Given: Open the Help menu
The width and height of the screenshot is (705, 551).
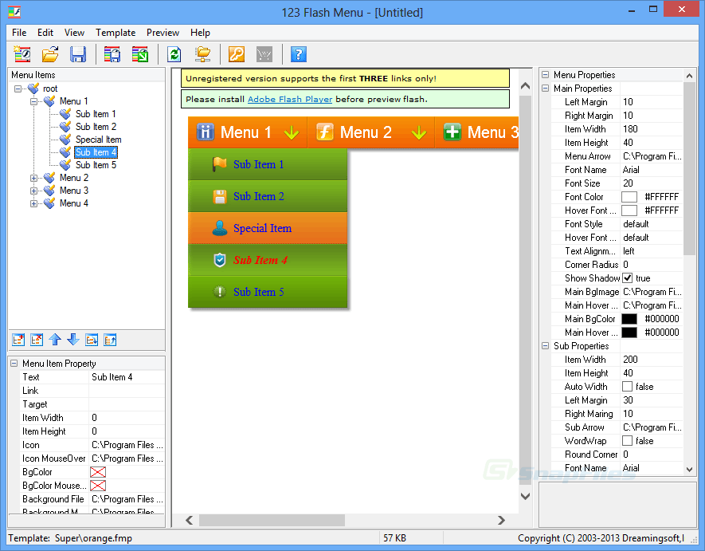Looking at the screenshot, I should coord(200,33).
